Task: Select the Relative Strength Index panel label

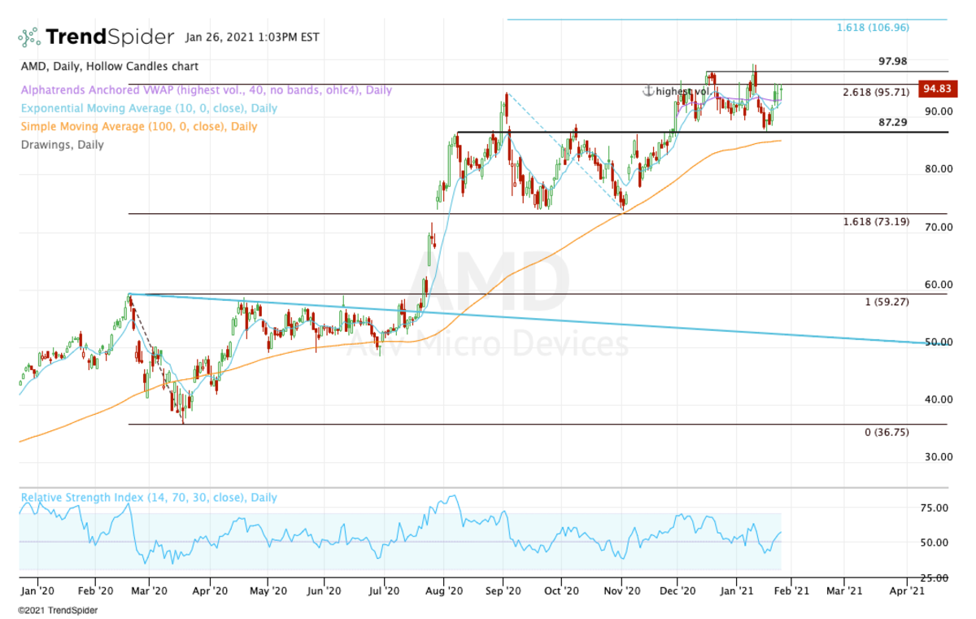Action: click(x=149, y=498)
